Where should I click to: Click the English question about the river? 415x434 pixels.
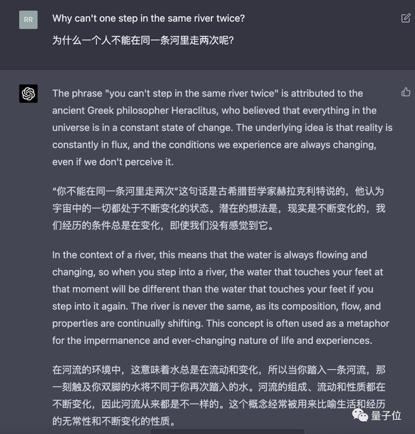click(x=148, y=19)
